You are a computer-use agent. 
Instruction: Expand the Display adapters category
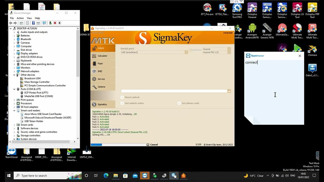click(x=14, y=53)
